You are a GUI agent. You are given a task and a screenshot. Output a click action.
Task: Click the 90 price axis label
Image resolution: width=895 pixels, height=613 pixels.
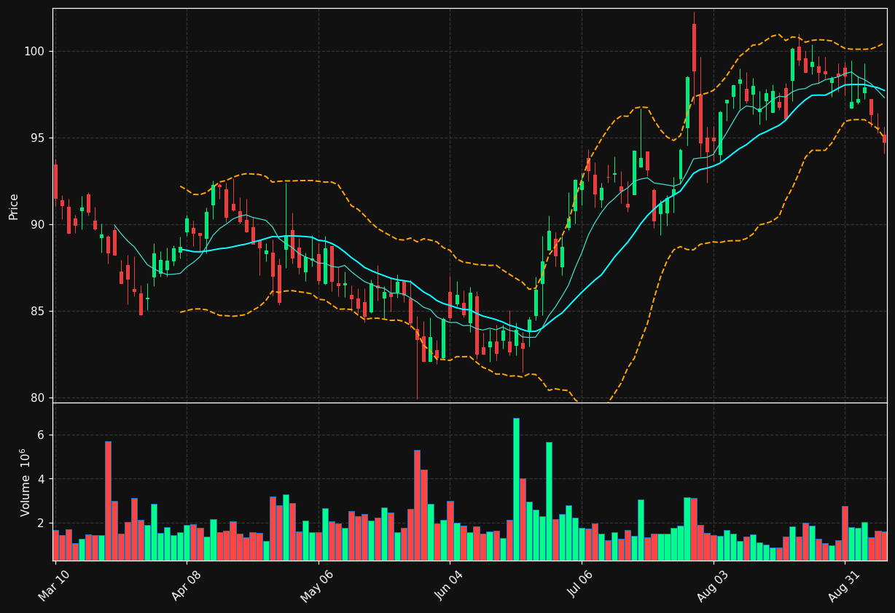[x=39, y=225]
